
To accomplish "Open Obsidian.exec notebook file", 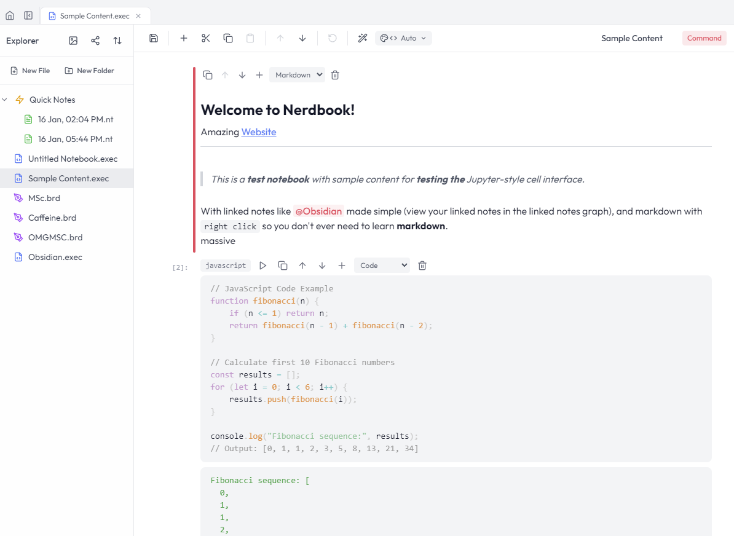I will pos(66,257).
